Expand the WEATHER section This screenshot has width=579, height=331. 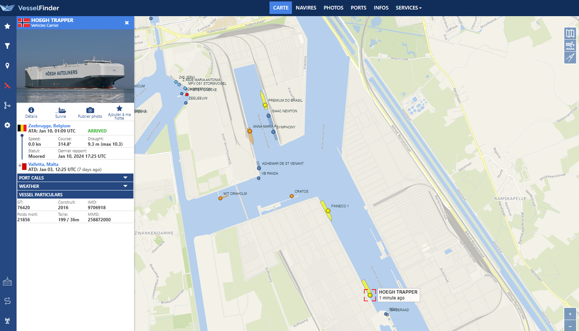75,186
